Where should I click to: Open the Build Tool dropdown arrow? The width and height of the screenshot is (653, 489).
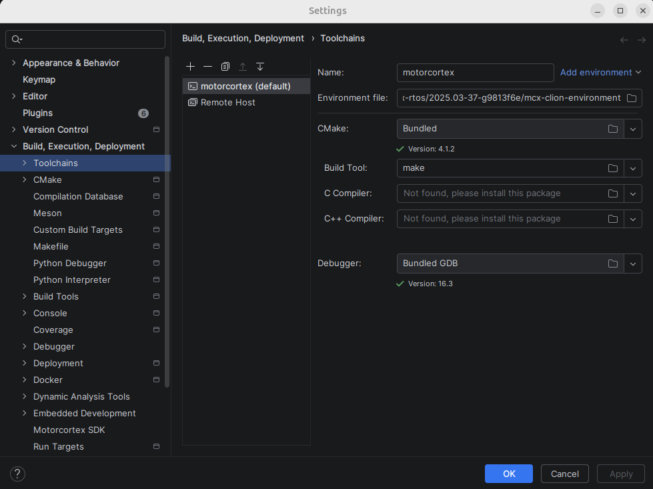tap(633, 168)
